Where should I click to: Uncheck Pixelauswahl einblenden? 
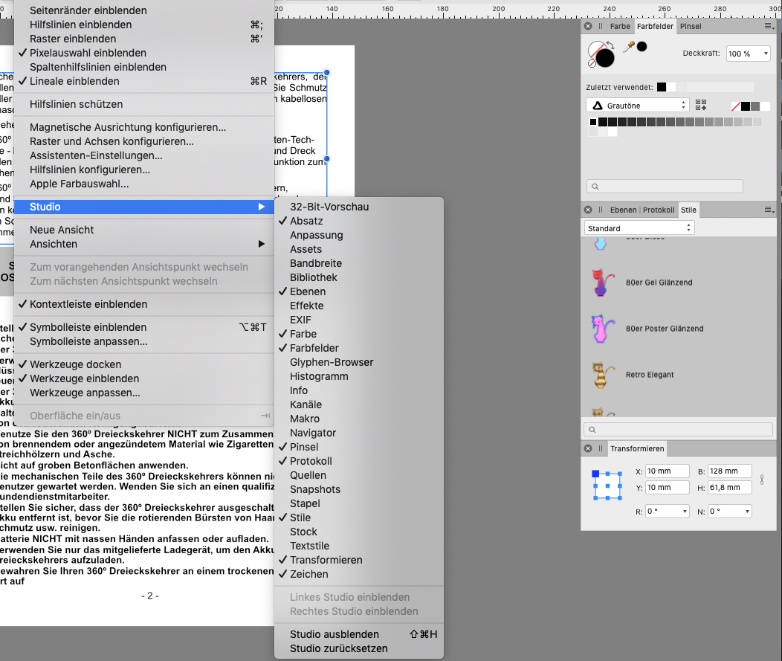pos(88,53)
